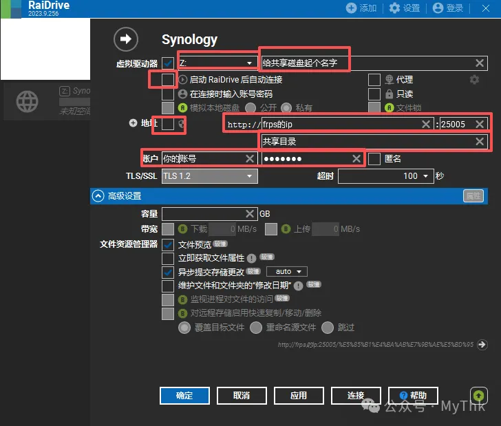
Task: Click the green up-arrow icon at bottom right
Action: pos(479,395)
